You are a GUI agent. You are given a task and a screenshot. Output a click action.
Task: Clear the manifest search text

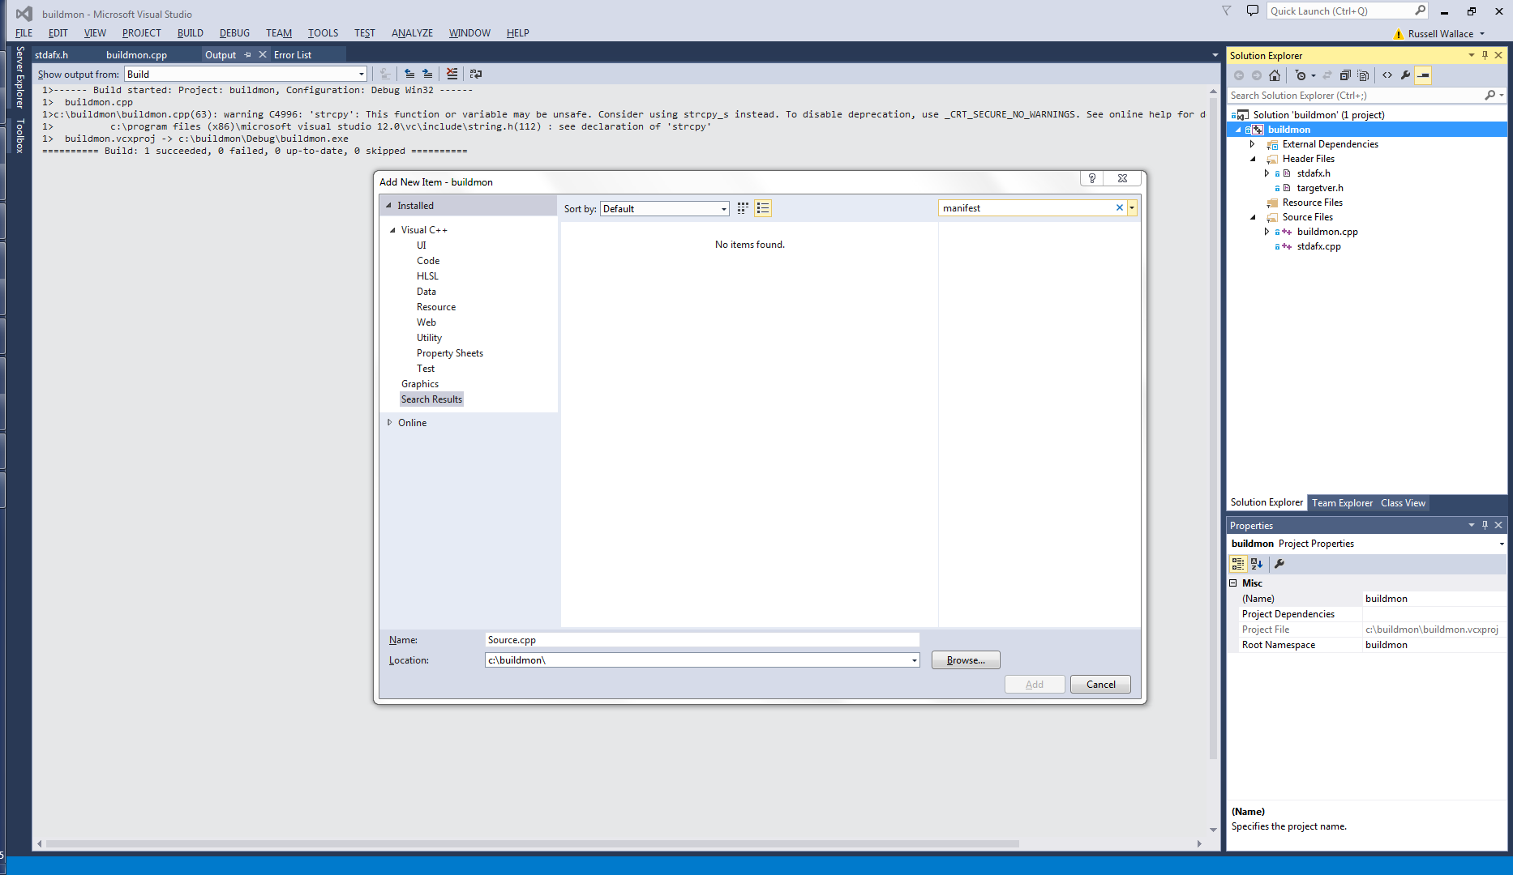1120,208
